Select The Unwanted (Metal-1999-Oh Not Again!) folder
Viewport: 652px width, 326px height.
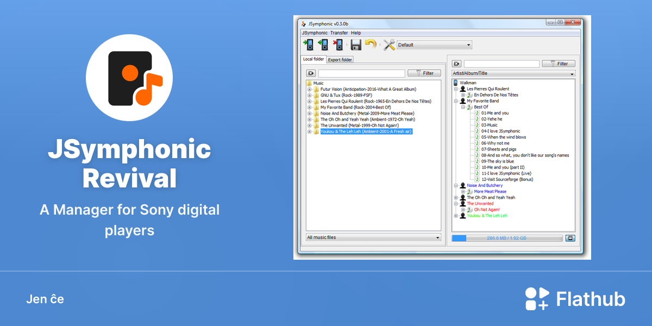360,126
